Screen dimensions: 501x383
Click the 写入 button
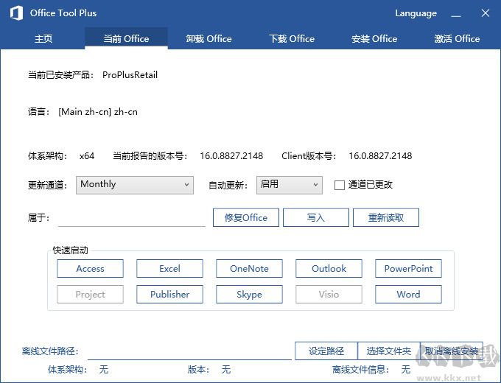tap(316, 217)
